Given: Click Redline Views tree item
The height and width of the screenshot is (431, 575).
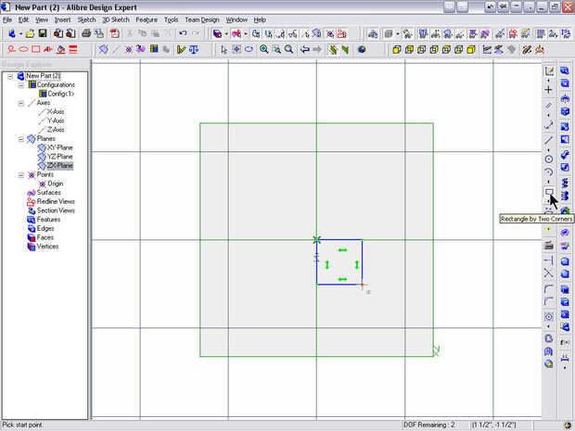Looking at the screenshot, I should click(x=56, y=201).
